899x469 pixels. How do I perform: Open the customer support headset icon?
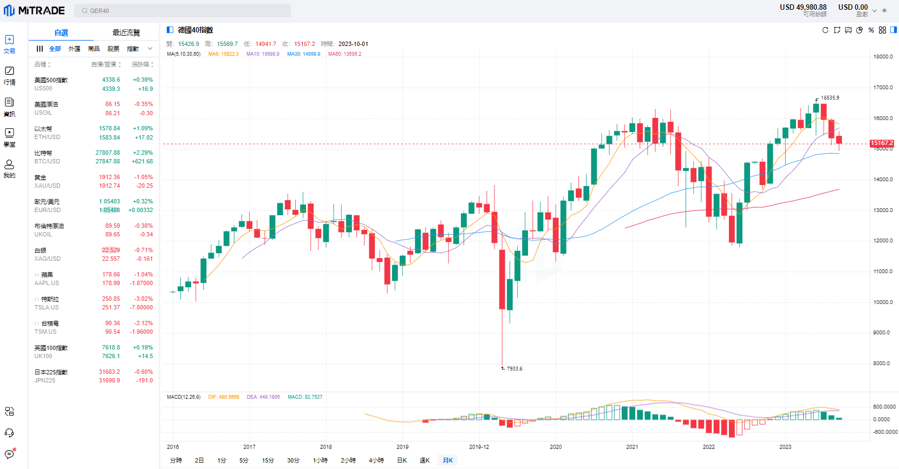tap(9, 433)
